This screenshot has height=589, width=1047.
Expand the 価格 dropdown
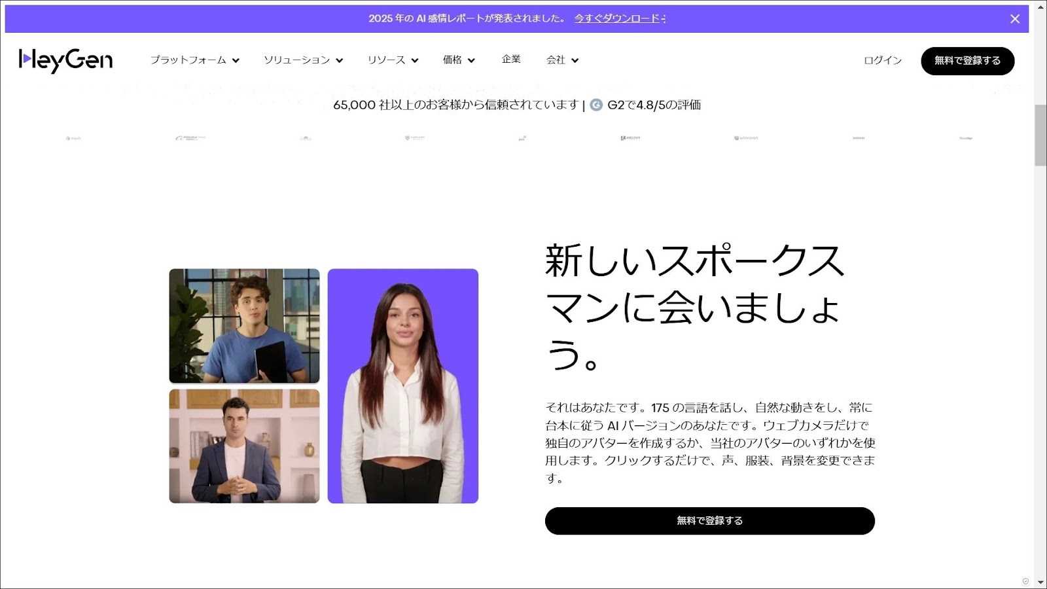pos(459,60)
